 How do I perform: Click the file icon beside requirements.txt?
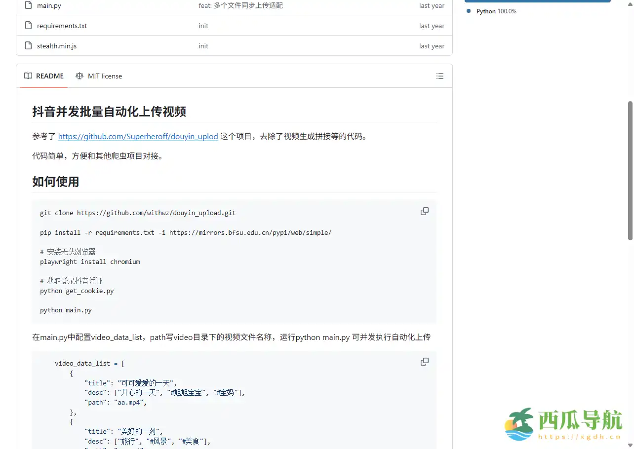pos(28,25)
